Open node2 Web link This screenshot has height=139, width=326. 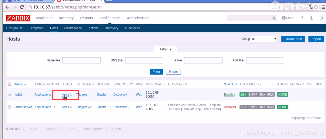click(139, 94)
